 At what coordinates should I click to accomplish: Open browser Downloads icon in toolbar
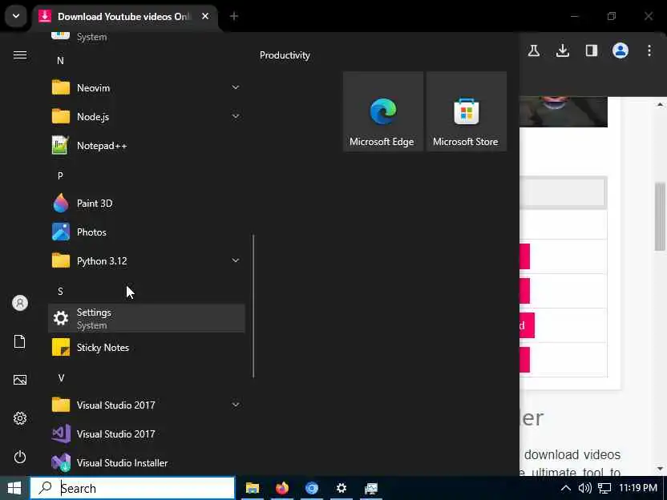[563, 50]
